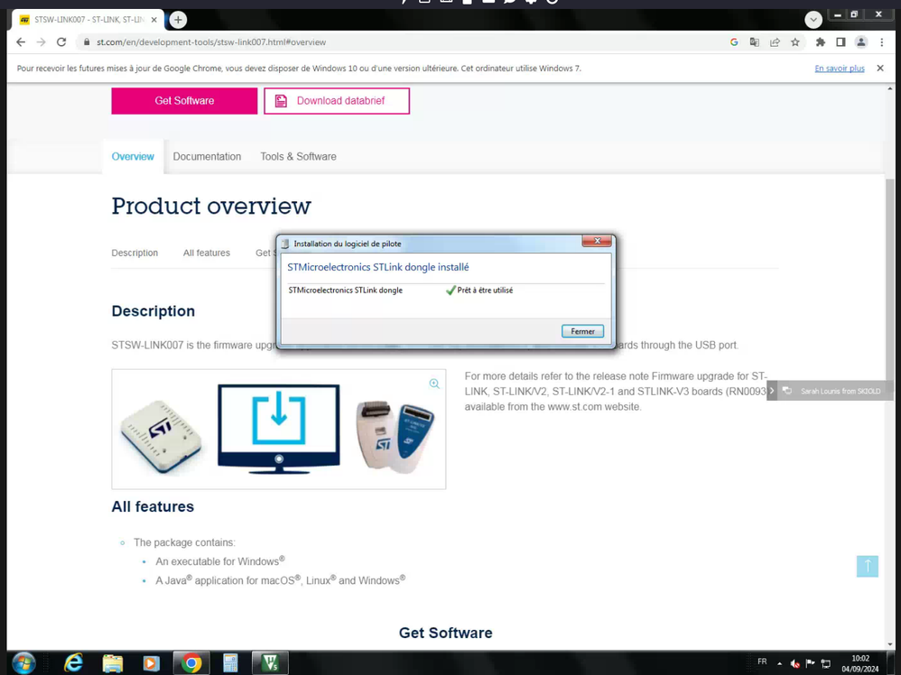Go back to the previous page
Screen dimensions: 901x675
click(x=21, y=42)
